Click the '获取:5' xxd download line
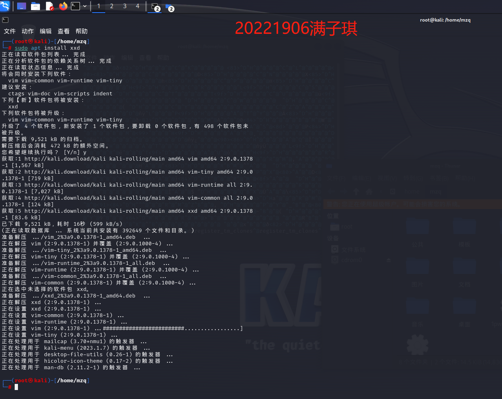 coord(127,214)
